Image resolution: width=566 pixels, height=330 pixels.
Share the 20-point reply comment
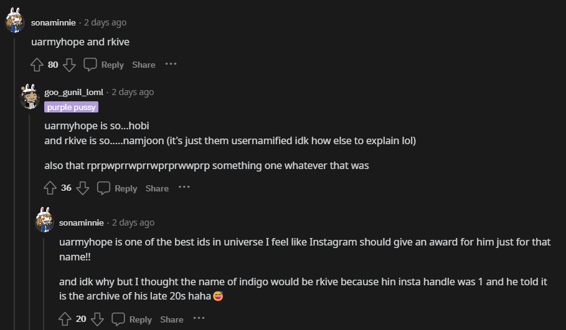coord(172,319)
